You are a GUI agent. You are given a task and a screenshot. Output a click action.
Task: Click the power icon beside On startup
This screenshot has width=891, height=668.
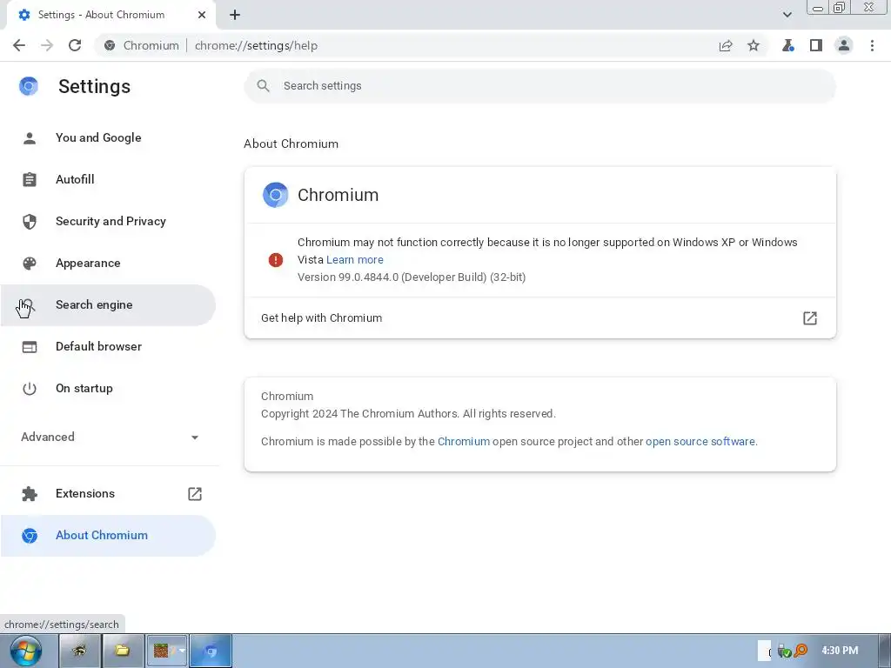(x=30, y=389)
